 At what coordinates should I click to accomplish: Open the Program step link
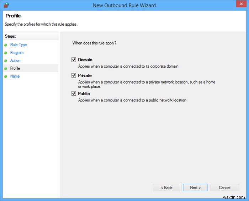17,53
